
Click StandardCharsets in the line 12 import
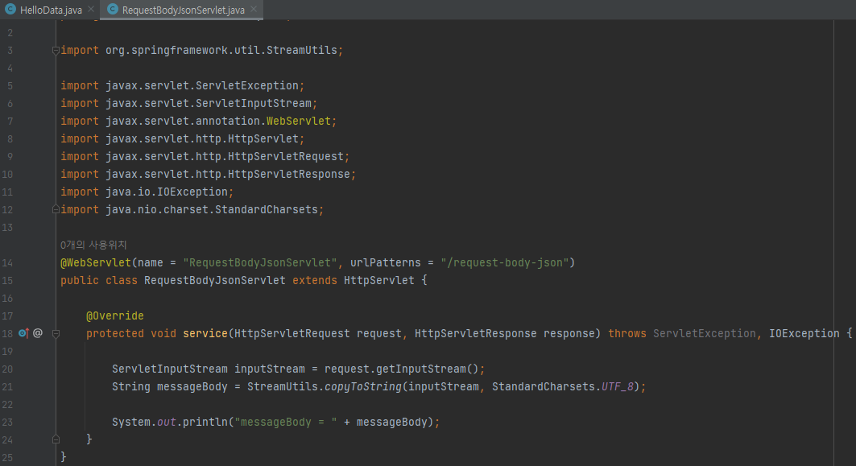tap(267, 209)
